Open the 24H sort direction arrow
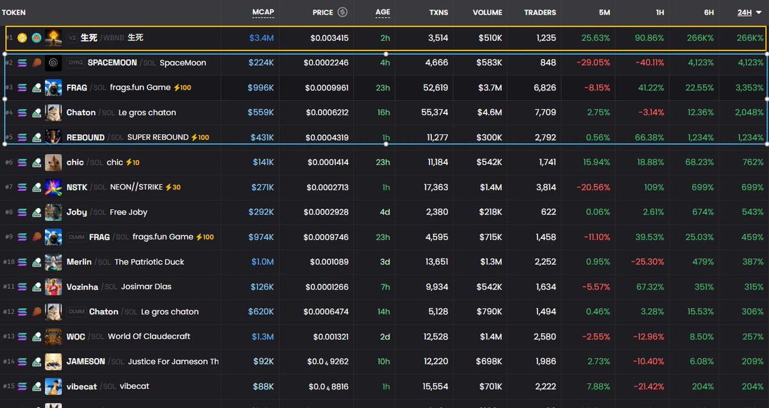The height and width of the screenshot is (408, 769). point(758,12)
